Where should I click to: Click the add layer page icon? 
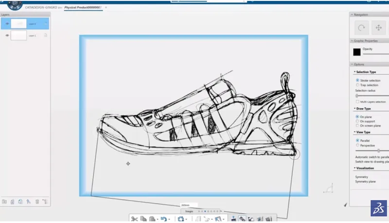pyautogui.click(x=13, y=202)
